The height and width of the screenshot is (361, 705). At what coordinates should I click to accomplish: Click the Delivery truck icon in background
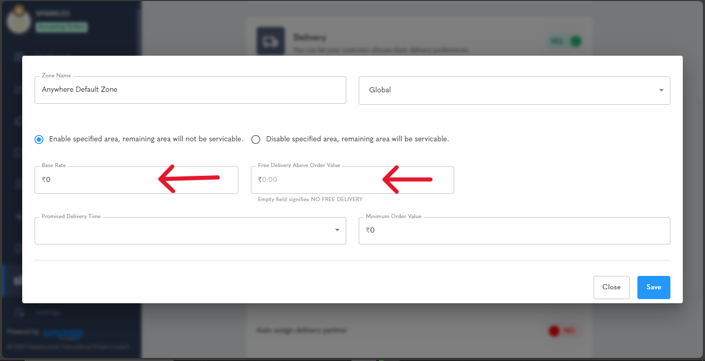pyautogui.click(x=270, y=41)
